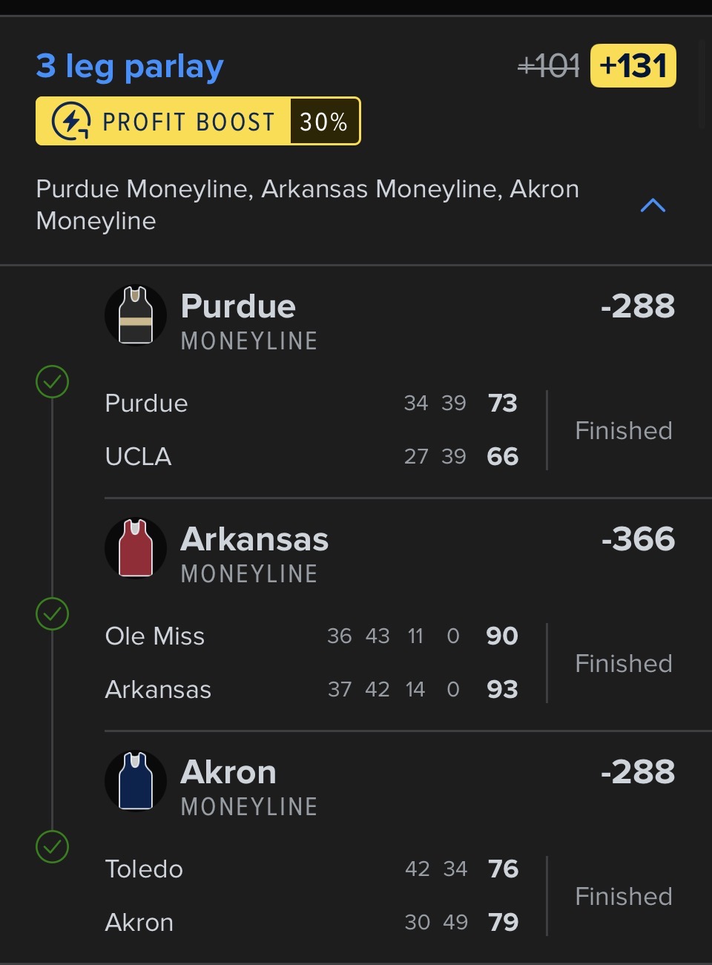Click the lightning bolt profit boost icon
Viewport: 712px width, 965px height.
pyautogui.click(x=71, y=121)
